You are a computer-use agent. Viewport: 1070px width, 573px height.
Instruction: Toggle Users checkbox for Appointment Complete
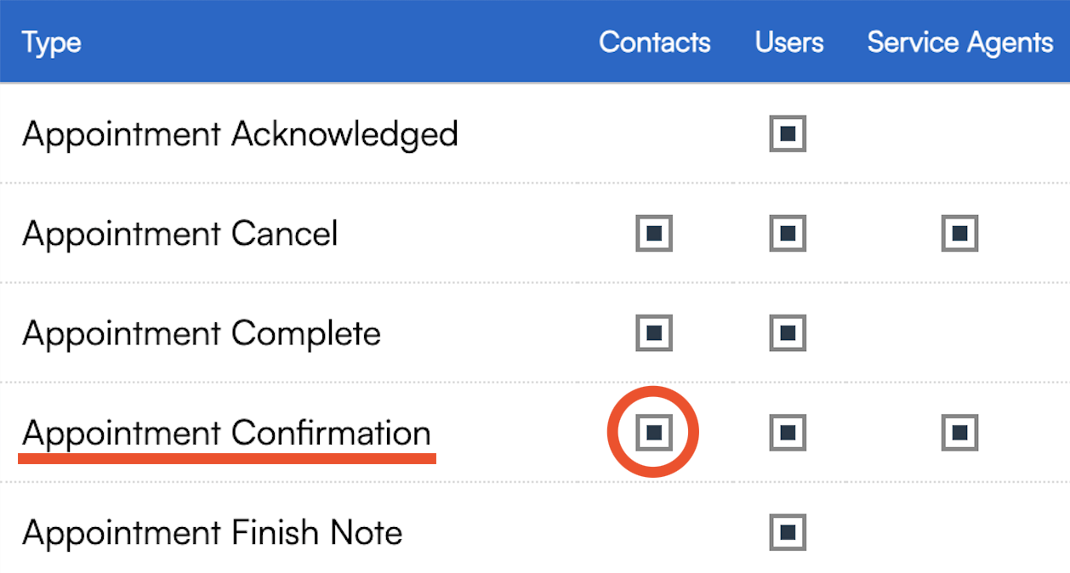[788, 333]
